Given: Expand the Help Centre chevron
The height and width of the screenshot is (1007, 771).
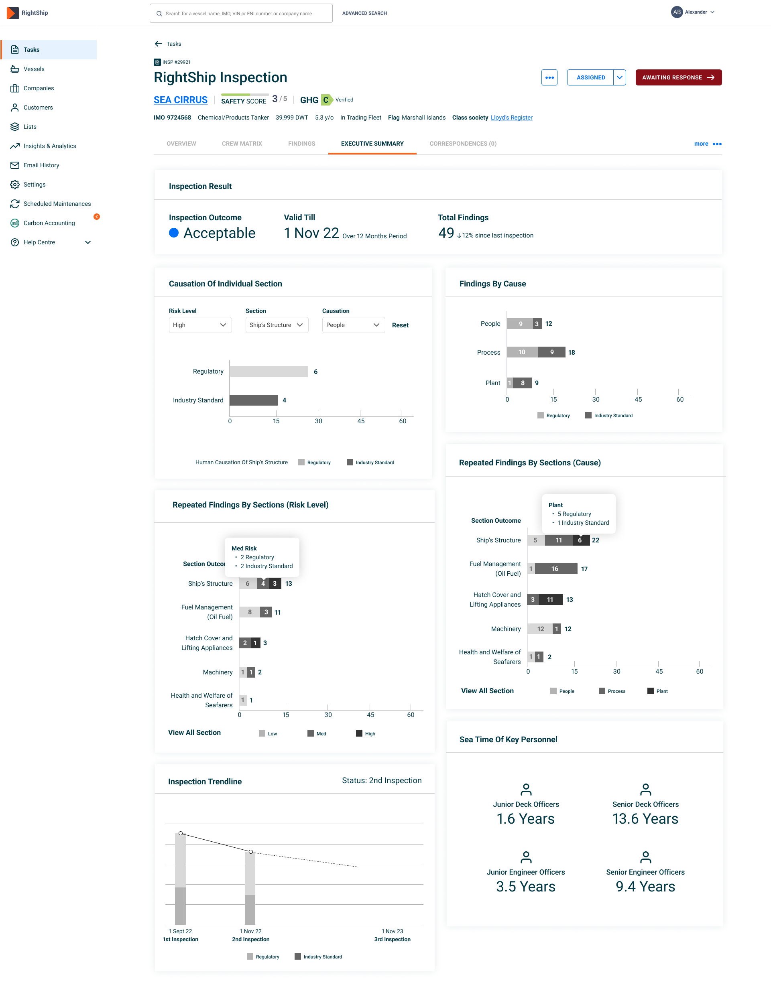Looking at the screenshot, I should [87, 242].
